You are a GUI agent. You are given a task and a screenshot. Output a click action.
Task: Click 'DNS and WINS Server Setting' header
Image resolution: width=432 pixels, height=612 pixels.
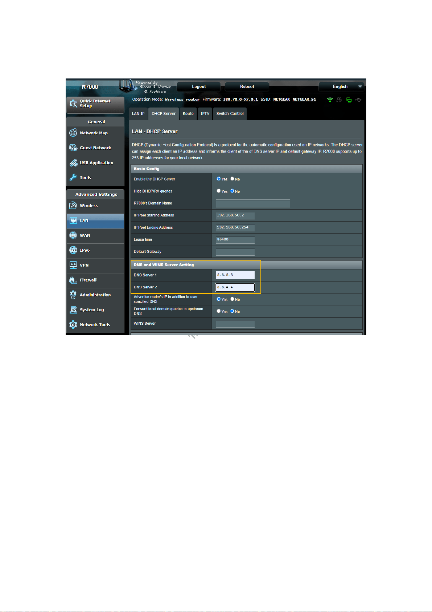(x=247, y=265)
